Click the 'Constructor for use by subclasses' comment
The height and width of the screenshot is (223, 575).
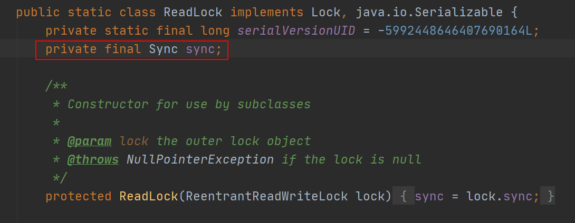coord(189,104)
